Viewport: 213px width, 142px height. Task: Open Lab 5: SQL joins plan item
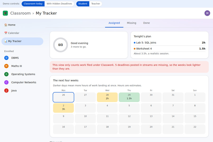pyautogui.click(x=169, y=43)
